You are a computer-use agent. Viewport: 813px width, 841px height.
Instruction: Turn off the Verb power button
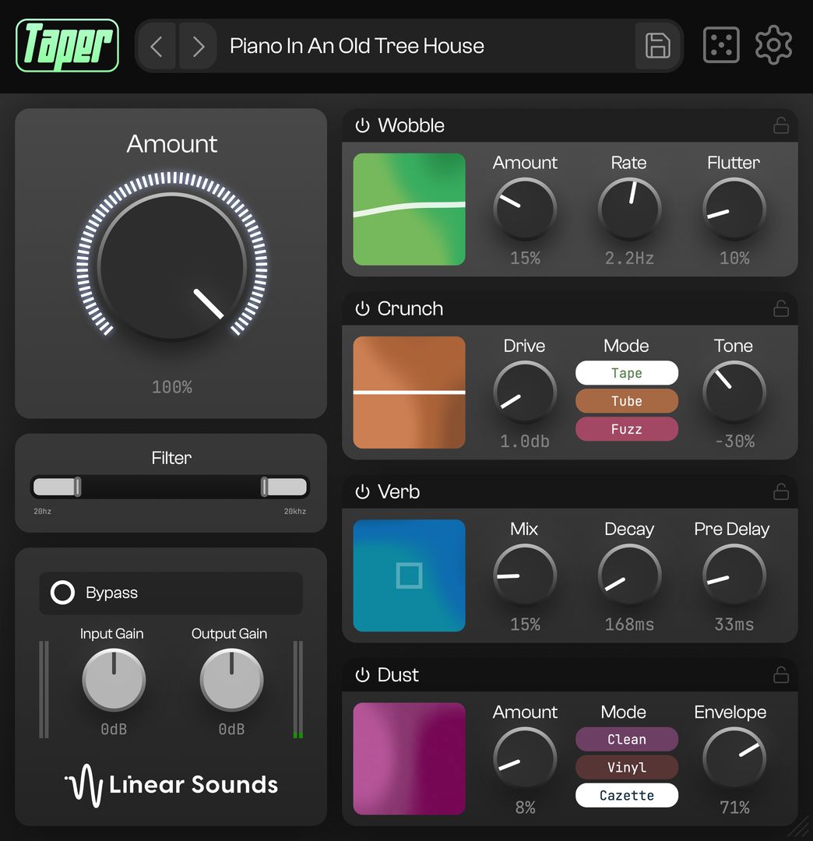[x=362, y=491]
